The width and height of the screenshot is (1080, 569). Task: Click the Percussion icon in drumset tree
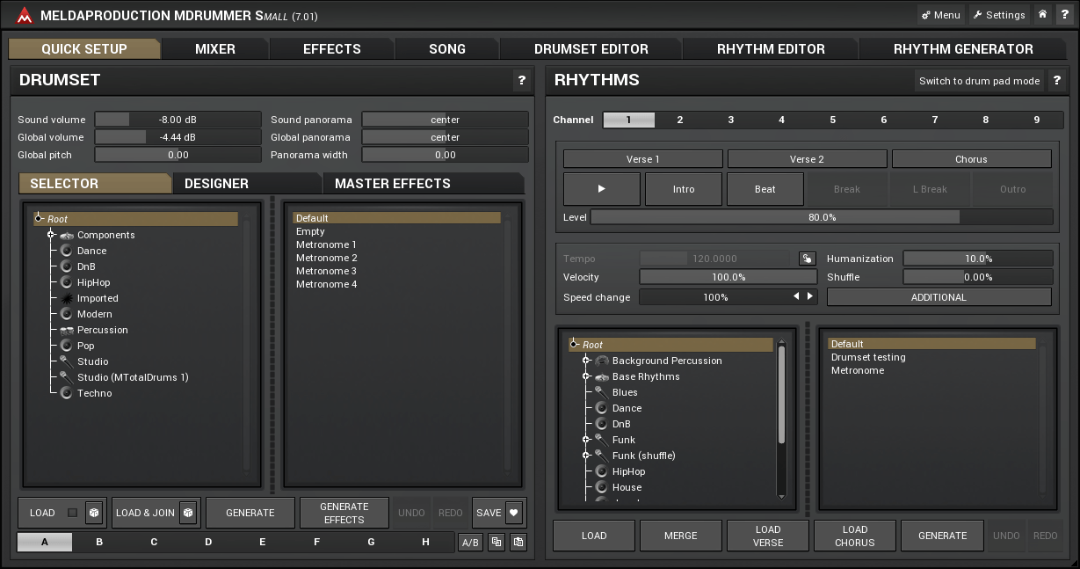(x=67, y=330)
